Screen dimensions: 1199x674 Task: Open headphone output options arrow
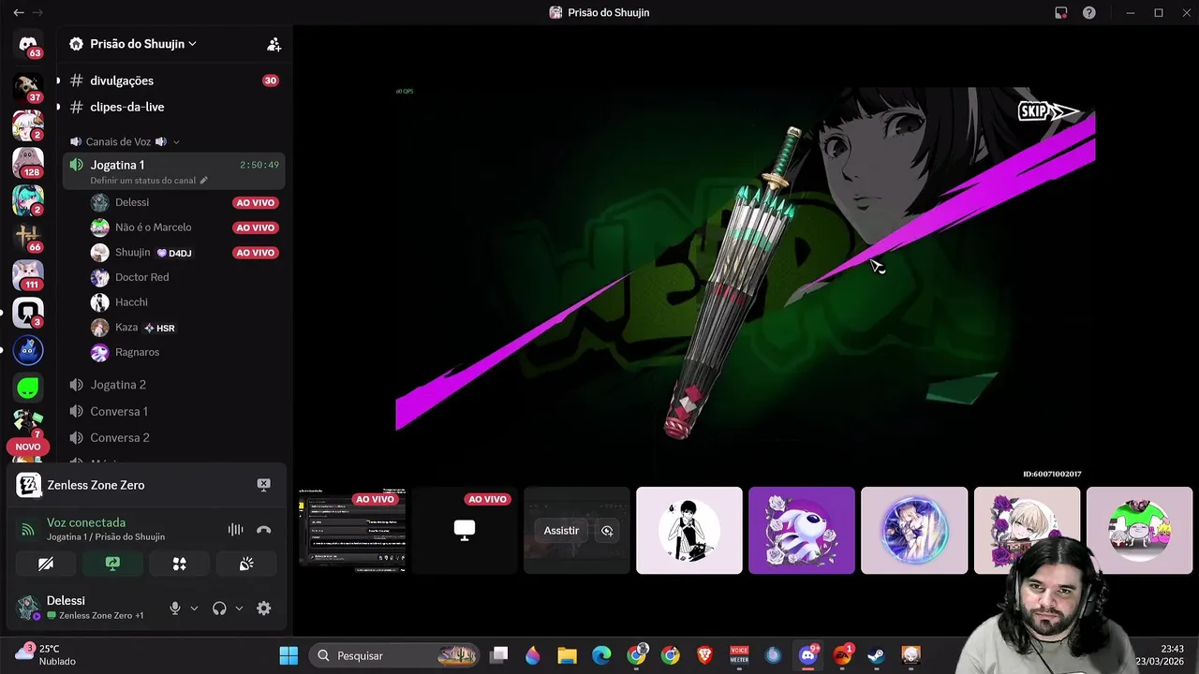[239, 608]
